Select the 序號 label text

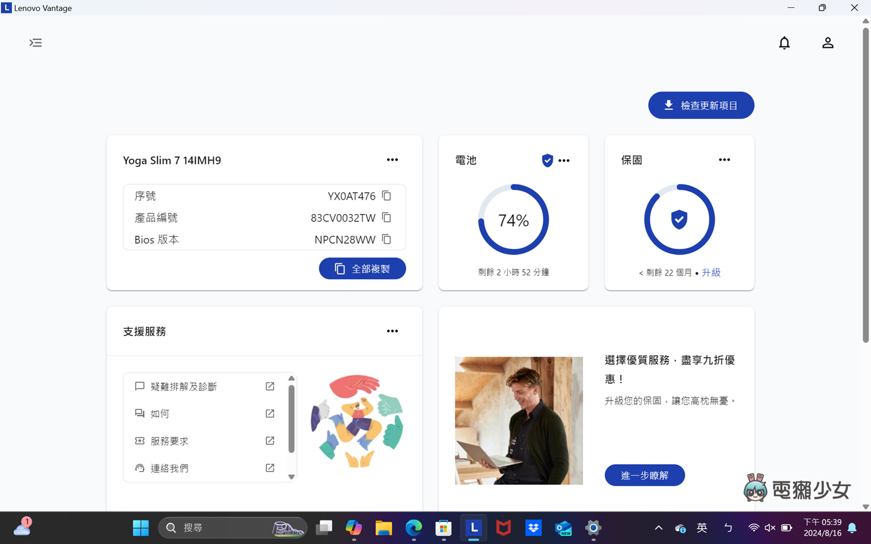[x=145, y=196]
